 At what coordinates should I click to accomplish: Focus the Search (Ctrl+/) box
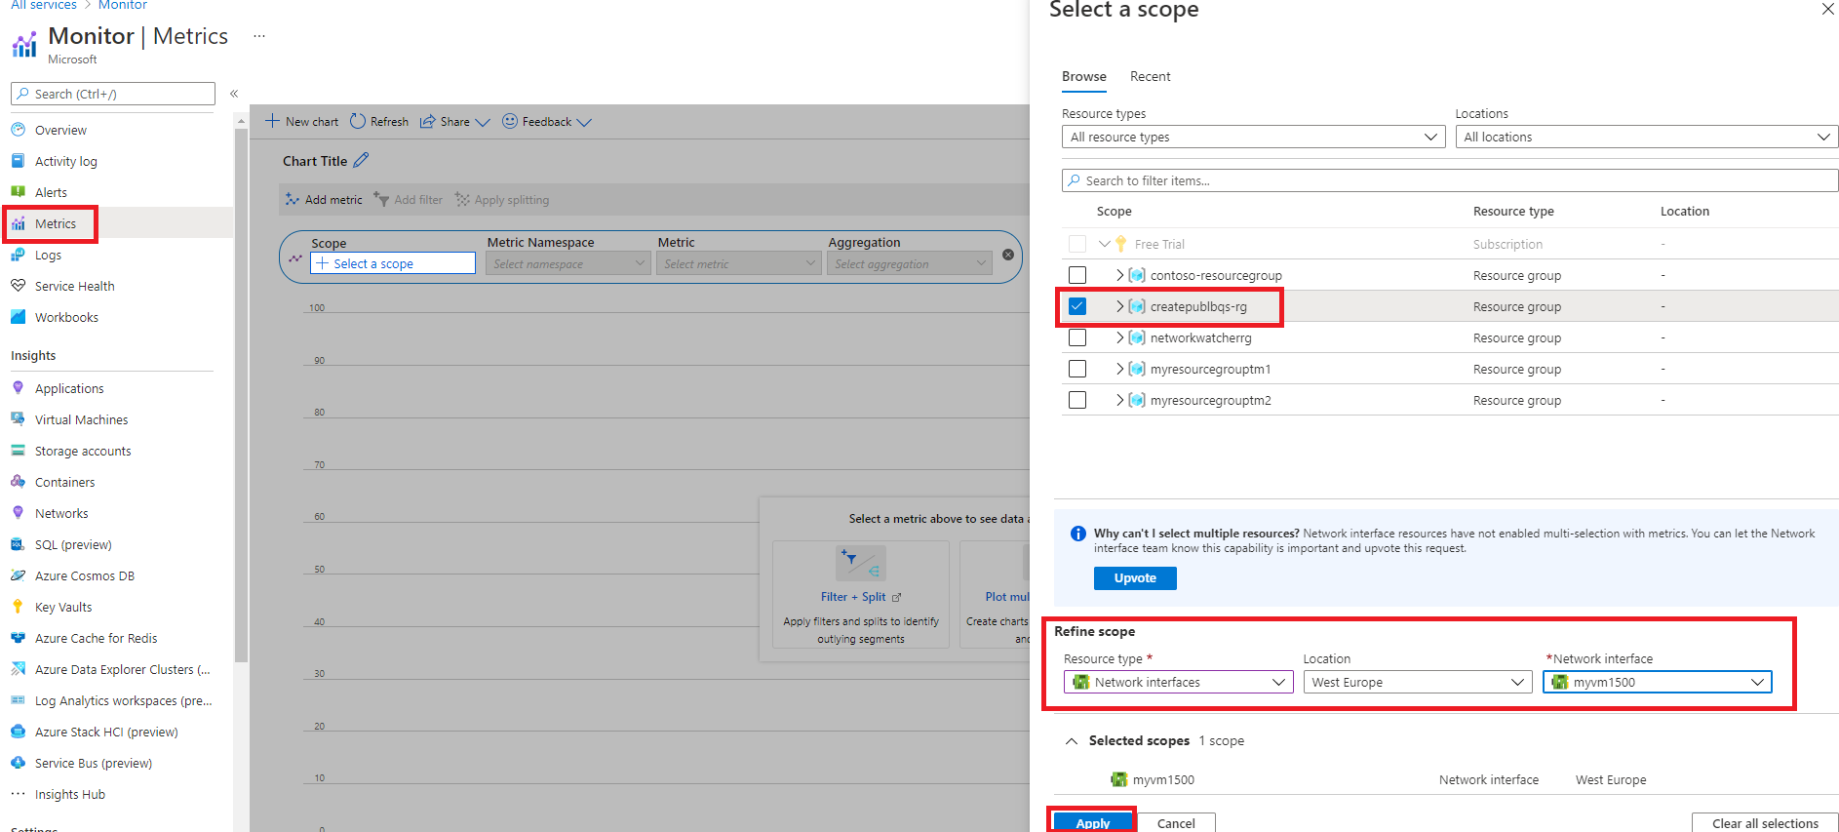tap(113, 94)
